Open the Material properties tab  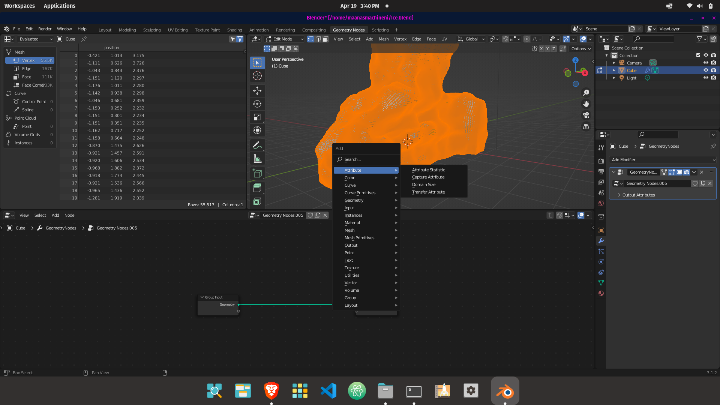[601, 293]
